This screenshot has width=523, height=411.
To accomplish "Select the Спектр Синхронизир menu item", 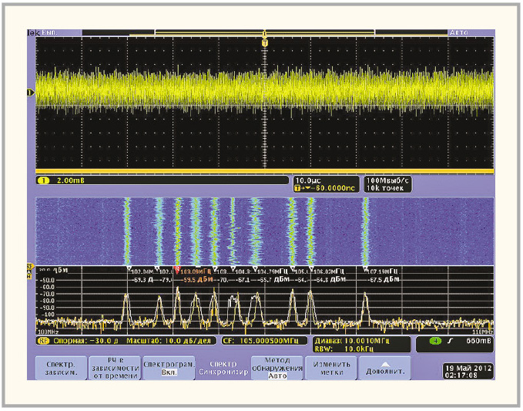I will 223,368.
